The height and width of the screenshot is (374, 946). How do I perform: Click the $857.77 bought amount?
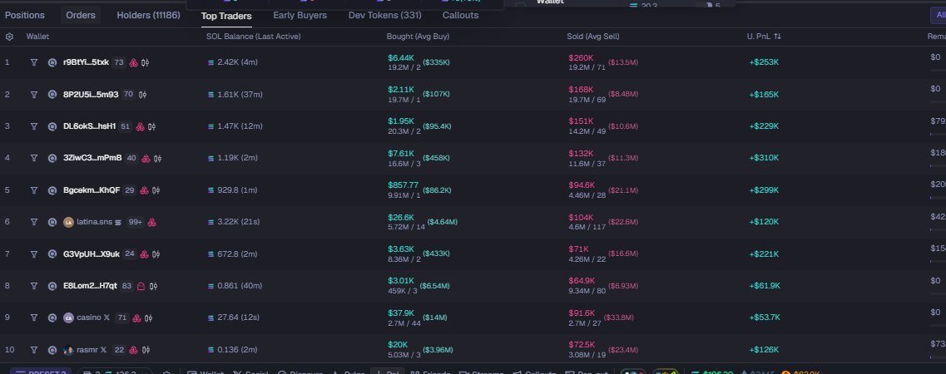pos(403,185)
